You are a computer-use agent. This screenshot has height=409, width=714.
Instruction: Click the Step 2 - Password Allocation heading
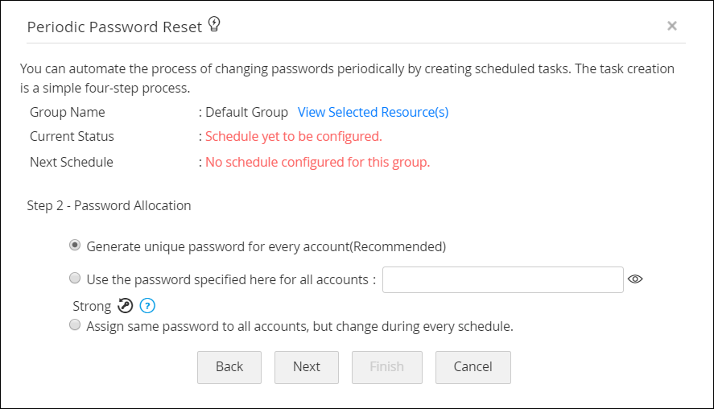tap(109, 205)
